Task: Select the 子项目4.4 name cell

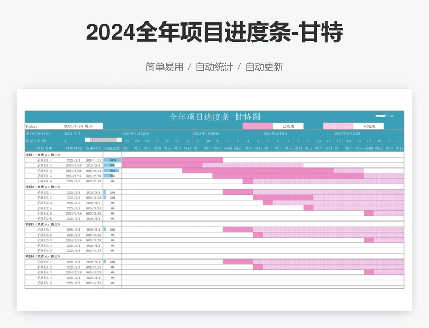Action: click(45, 278)
